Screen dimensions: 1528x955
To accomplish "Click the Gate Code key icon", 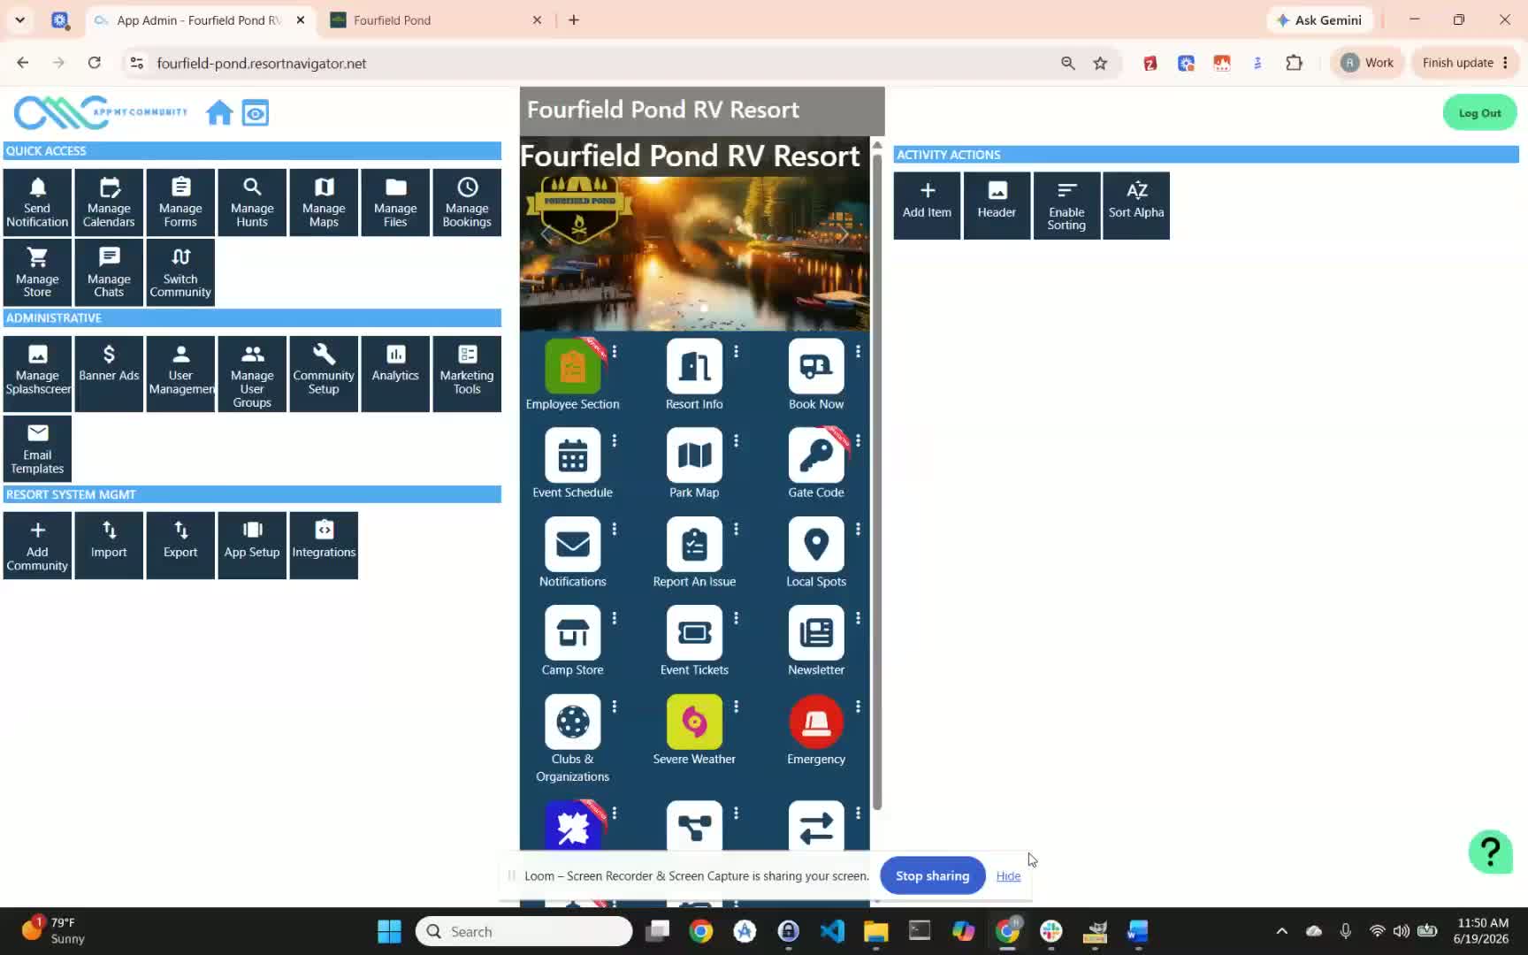I will pyautogui.click(x=816, y=455).
